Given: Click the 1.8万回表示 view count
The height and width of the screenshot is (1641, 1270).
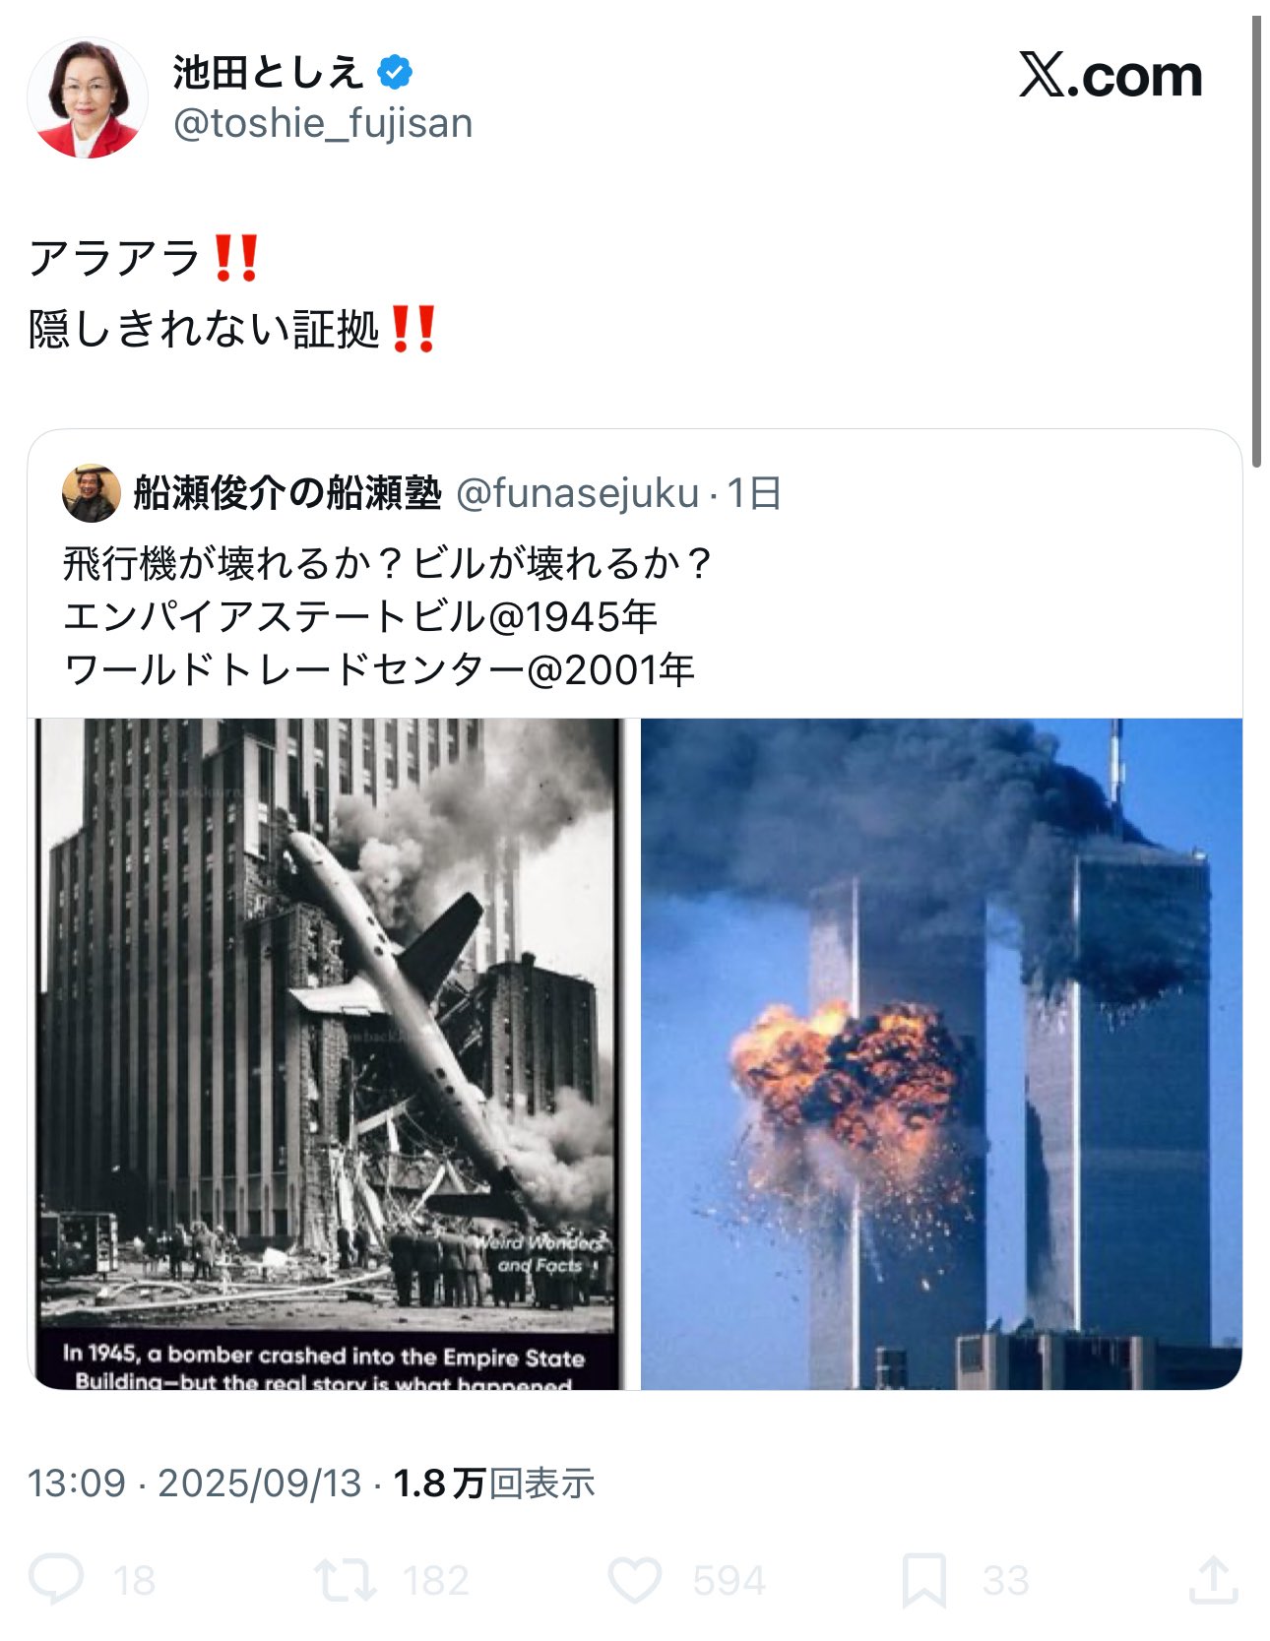Looking at the screenshot, I should click(494, 1483).
